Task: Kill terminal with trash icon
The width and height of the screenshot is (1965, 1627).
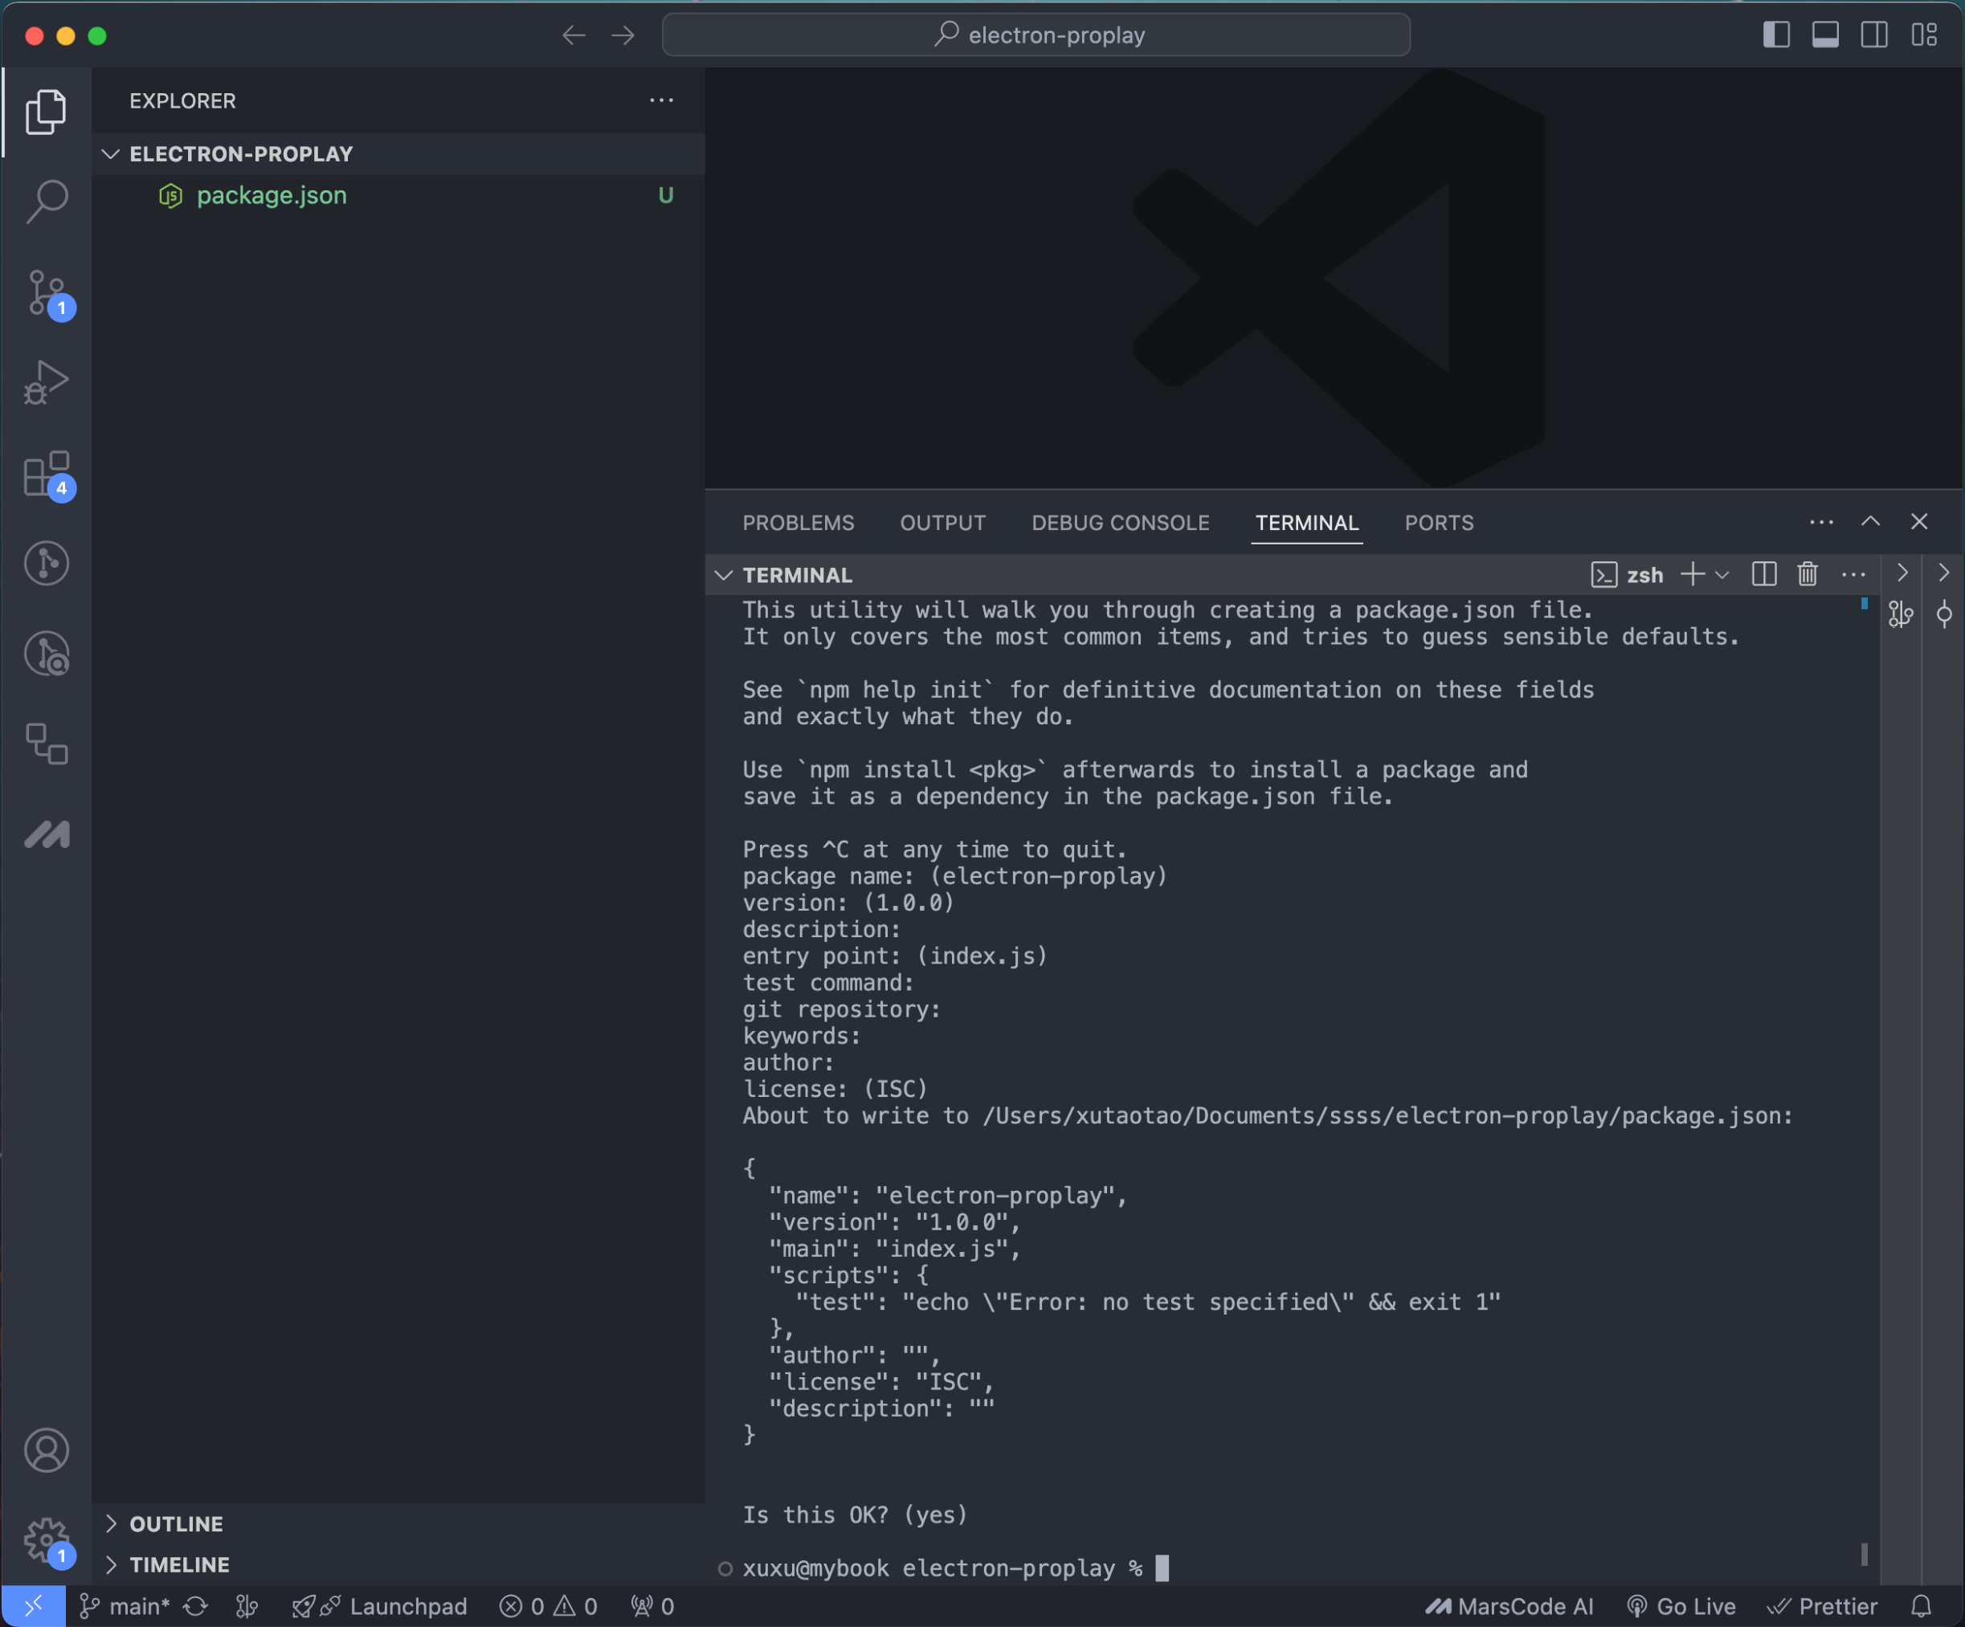Action: (x=1808, y=574)
